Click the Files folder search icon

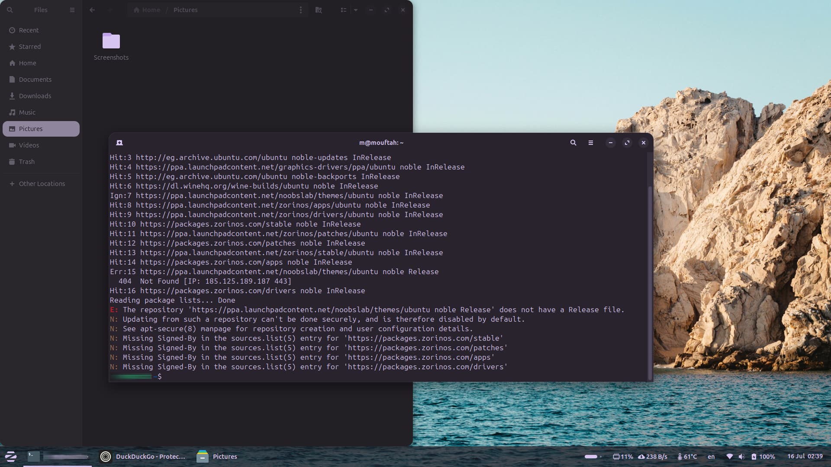click(319, 10)
